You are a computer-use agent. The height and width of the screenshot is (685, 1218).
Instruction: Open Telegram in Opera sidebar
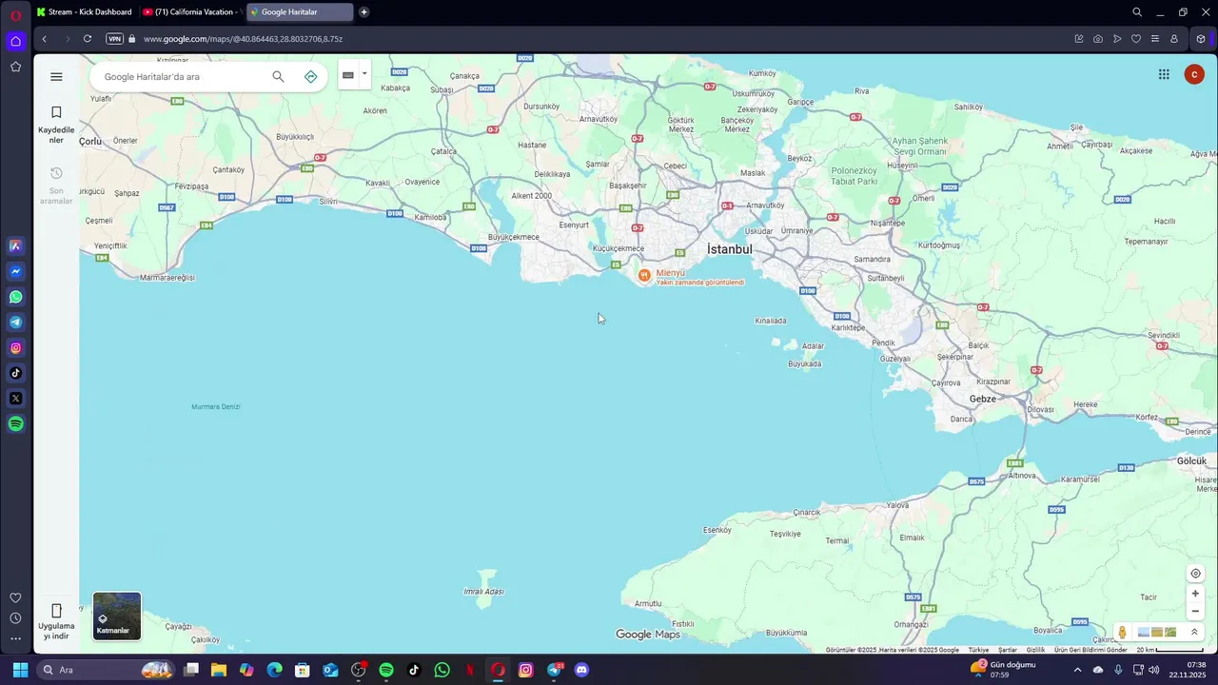tap(15, 323)
